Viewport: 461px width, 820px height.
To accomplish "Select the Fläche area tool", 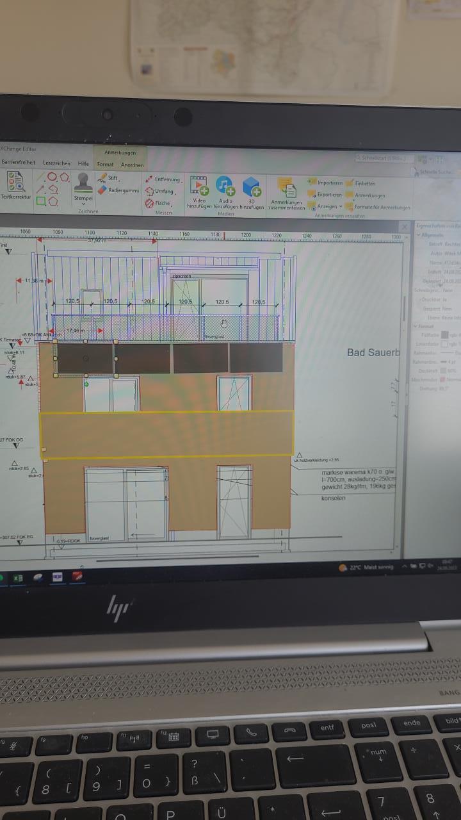I will [x=158, y=203].
